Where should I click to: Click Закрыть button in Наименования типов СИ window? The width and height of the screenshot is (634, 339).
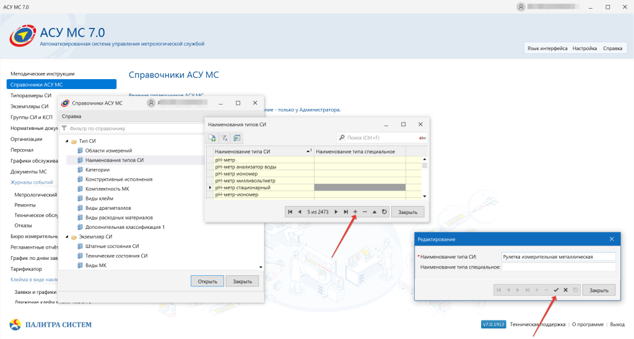point(407,212)
